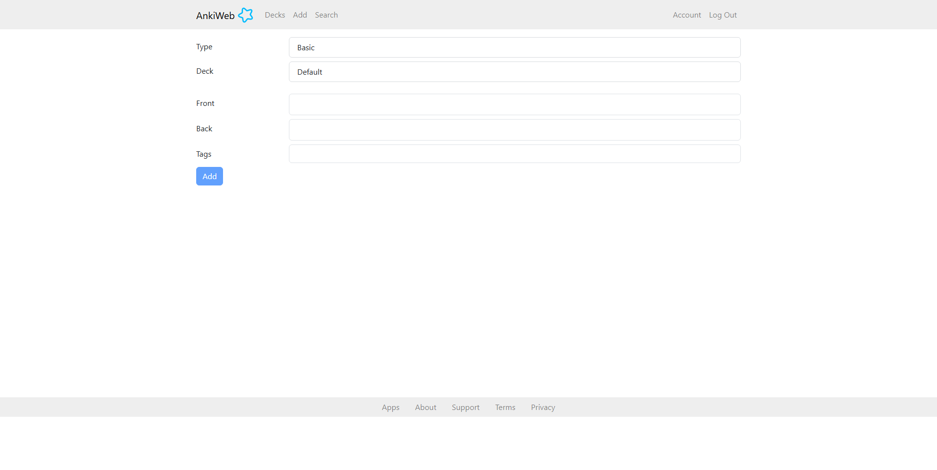Expand the Type dropdown showing Basic
The image size is (937, 470).
pyautogui.click(x=514, y=47)
